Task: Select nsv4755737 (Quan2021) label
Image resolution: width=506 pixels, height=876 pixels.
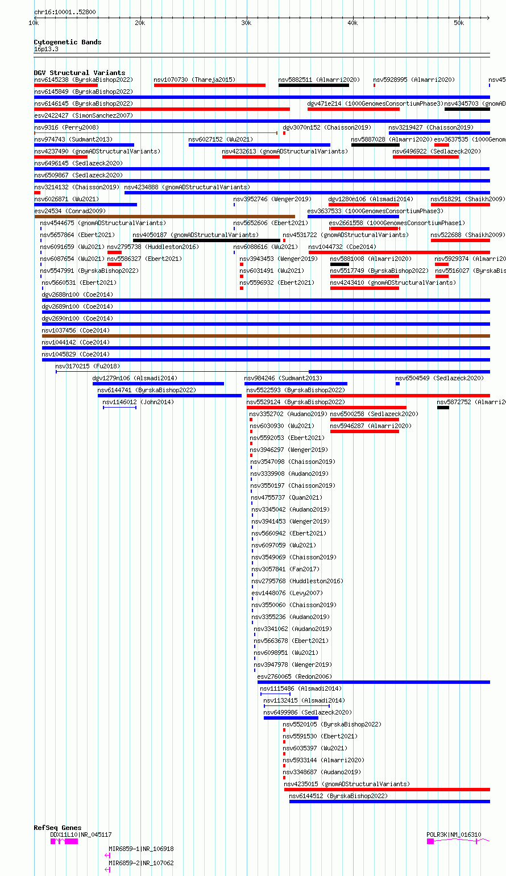Action: tap(287, 498)
